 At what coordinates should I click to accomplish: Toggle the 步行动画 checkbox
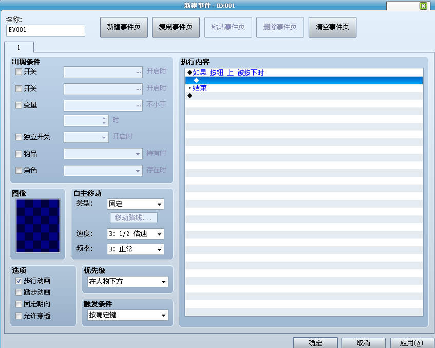click(18, 281)
